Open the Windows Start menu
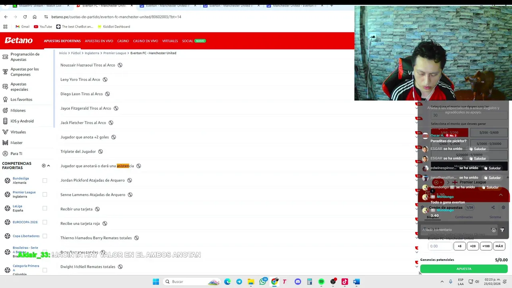512x288 pixels. click(x=156, y=282)
